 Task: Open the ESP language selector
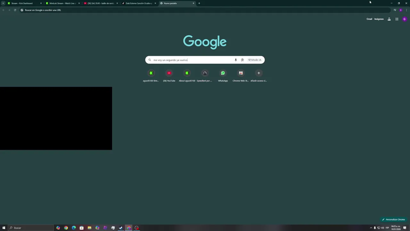pos(387,228)
